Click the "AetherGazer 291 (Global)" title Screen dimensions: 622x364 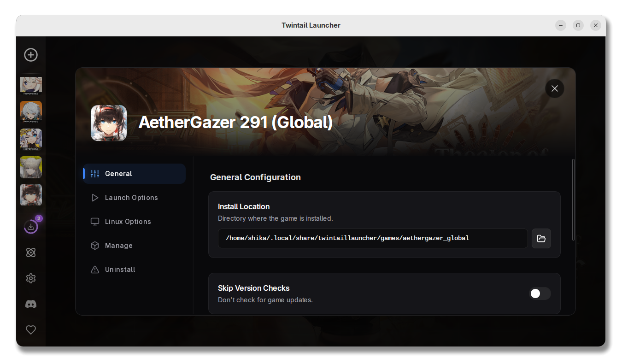pyautogui.click(x=235, y=122)
